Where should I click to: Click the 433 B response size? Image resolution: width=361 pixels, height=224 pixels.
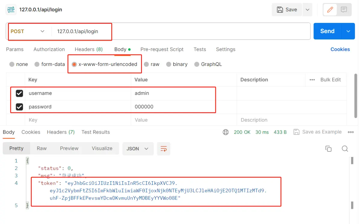pos(280,132)
